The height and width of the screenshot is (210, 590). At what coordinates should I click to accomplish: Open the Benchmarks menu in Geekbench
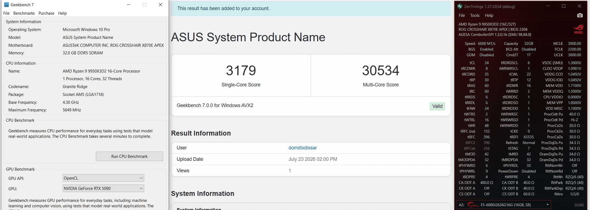coord(24,13)
